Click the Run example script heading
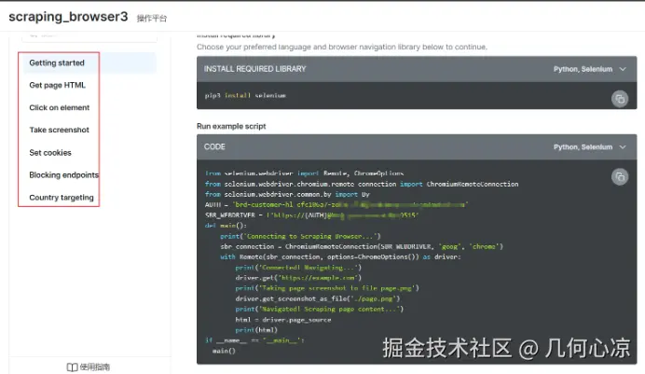 coord(231,126)
